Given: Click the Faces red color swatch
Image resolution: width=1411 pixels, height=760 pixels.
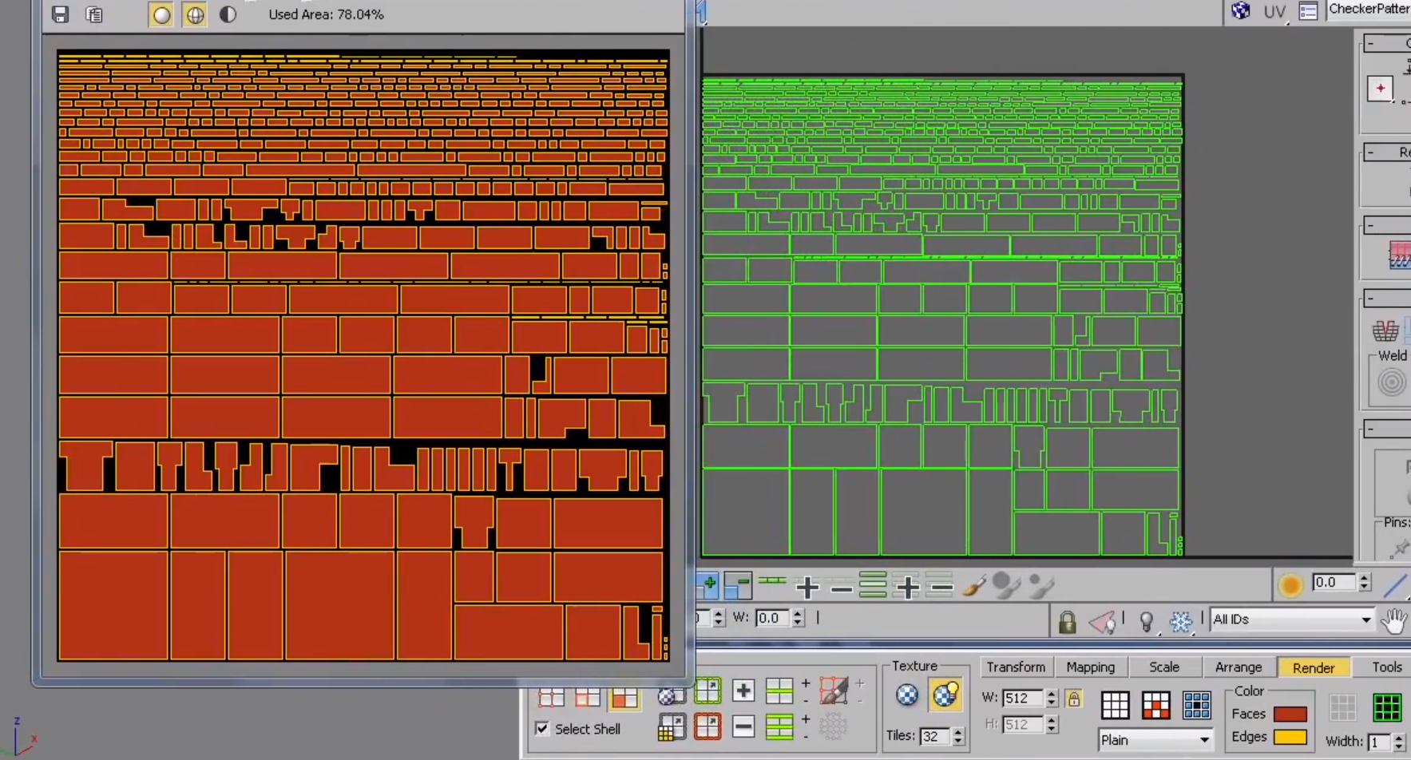Looking at the screenshot, I should [x=1290, y=714].
